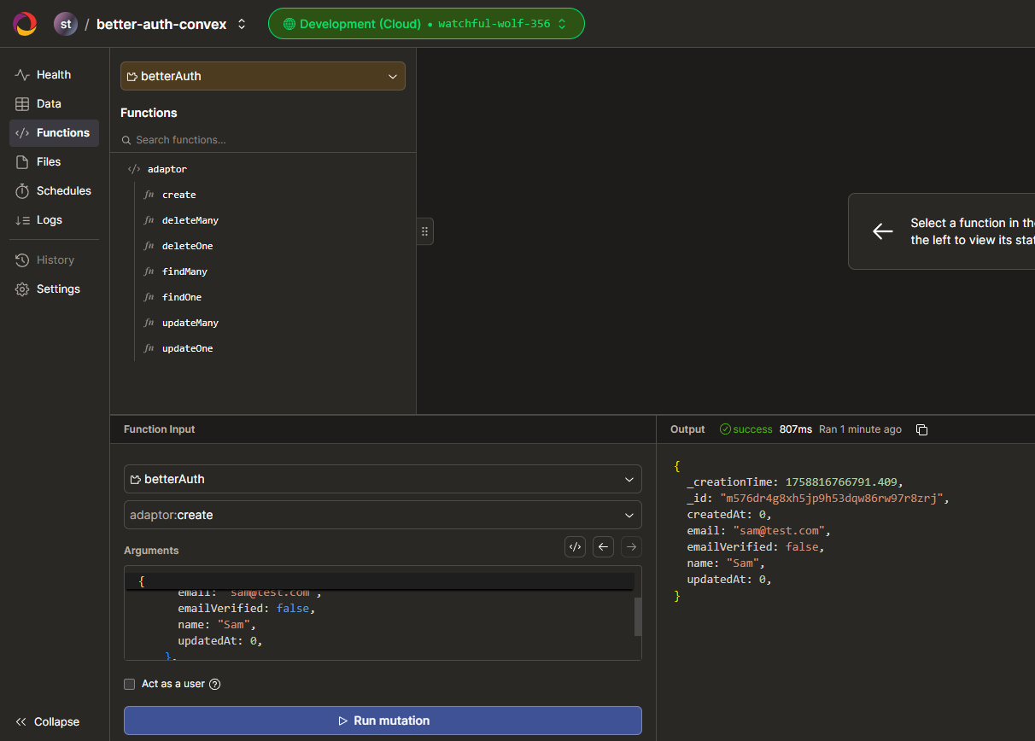The width and height of the screenshot is (1035, 741).
Task: Click the 'st' team avatar
Action: point(65,24)
